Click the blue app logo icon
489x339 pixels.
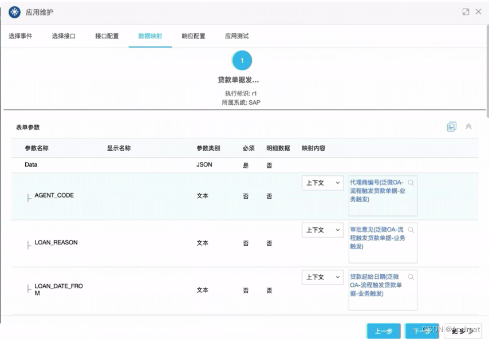point(14,12)
